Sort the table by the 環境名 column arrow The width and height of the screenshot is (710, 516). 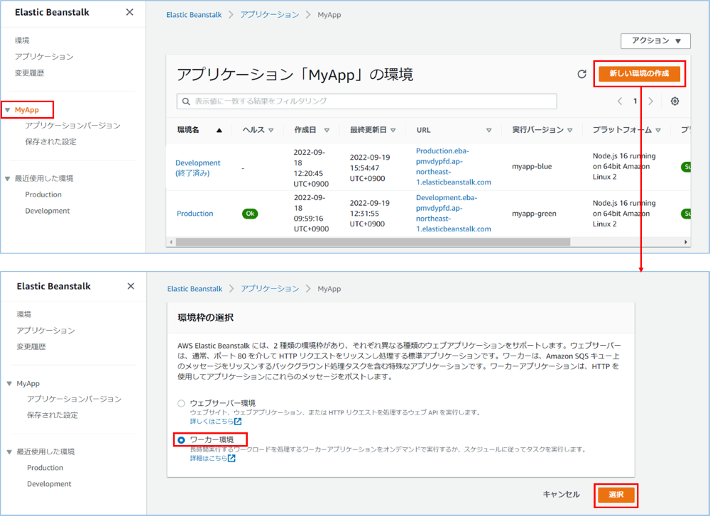tap(219, 131)
